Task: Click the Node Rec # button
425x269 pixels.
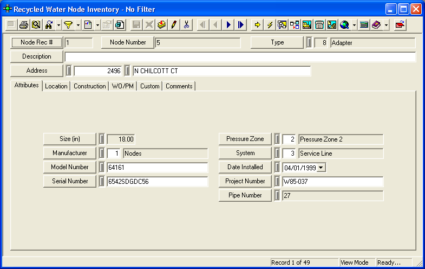Action: click(x=37, y=42)
